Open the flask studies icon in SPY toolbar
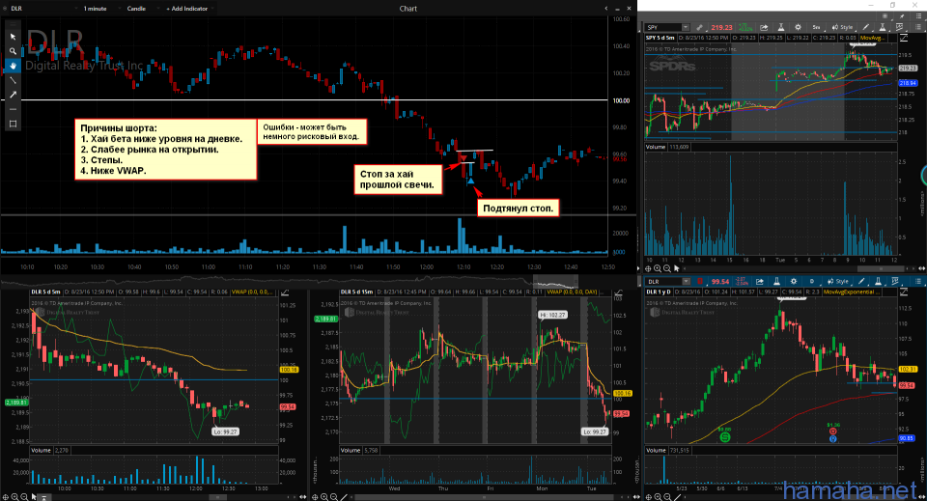This screenshot has width=927, height=501. 780,27
